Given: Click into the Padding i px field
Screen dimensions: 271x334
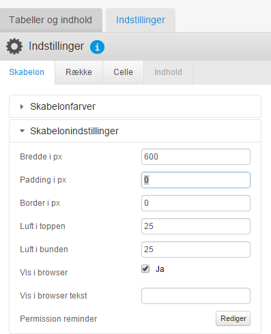Looking at the screenshot, I should 196,180.
